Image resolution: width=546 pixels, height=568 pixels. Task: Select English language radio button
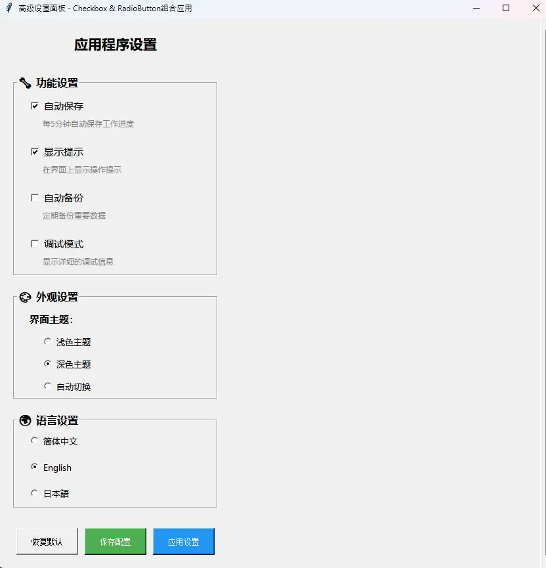tap(35, 467)
